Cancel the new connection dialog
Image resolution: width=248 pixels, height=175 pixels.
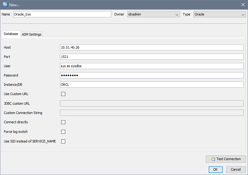coord(236,169)
